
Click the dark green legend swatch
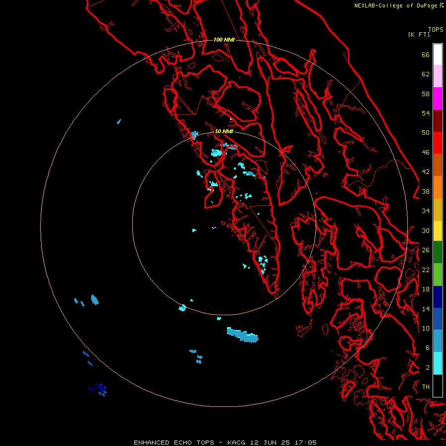tap(438, 252)
